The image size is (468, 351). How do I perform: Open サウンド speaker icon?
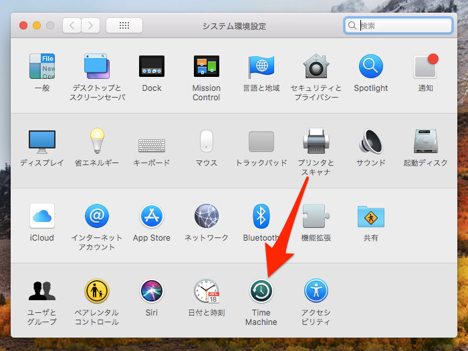[x=370, y=141]
